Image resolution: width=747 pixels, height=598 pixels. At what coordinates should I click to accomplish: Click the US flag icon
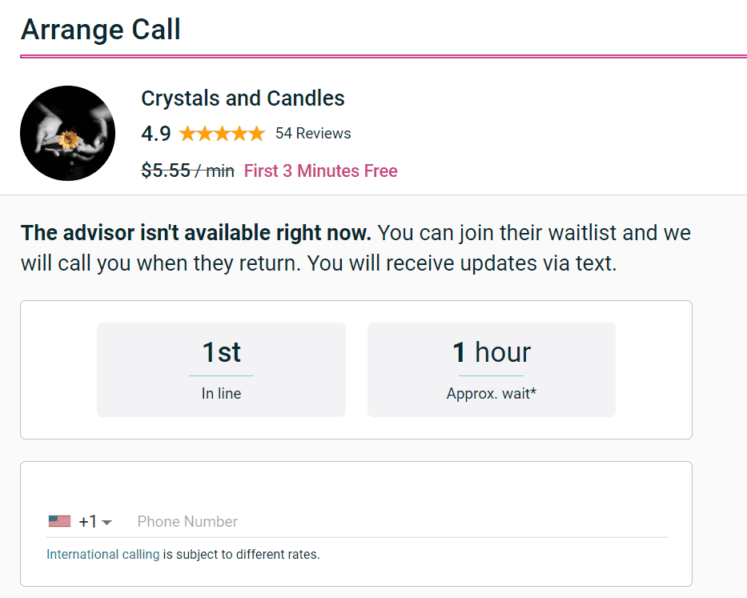59,521
